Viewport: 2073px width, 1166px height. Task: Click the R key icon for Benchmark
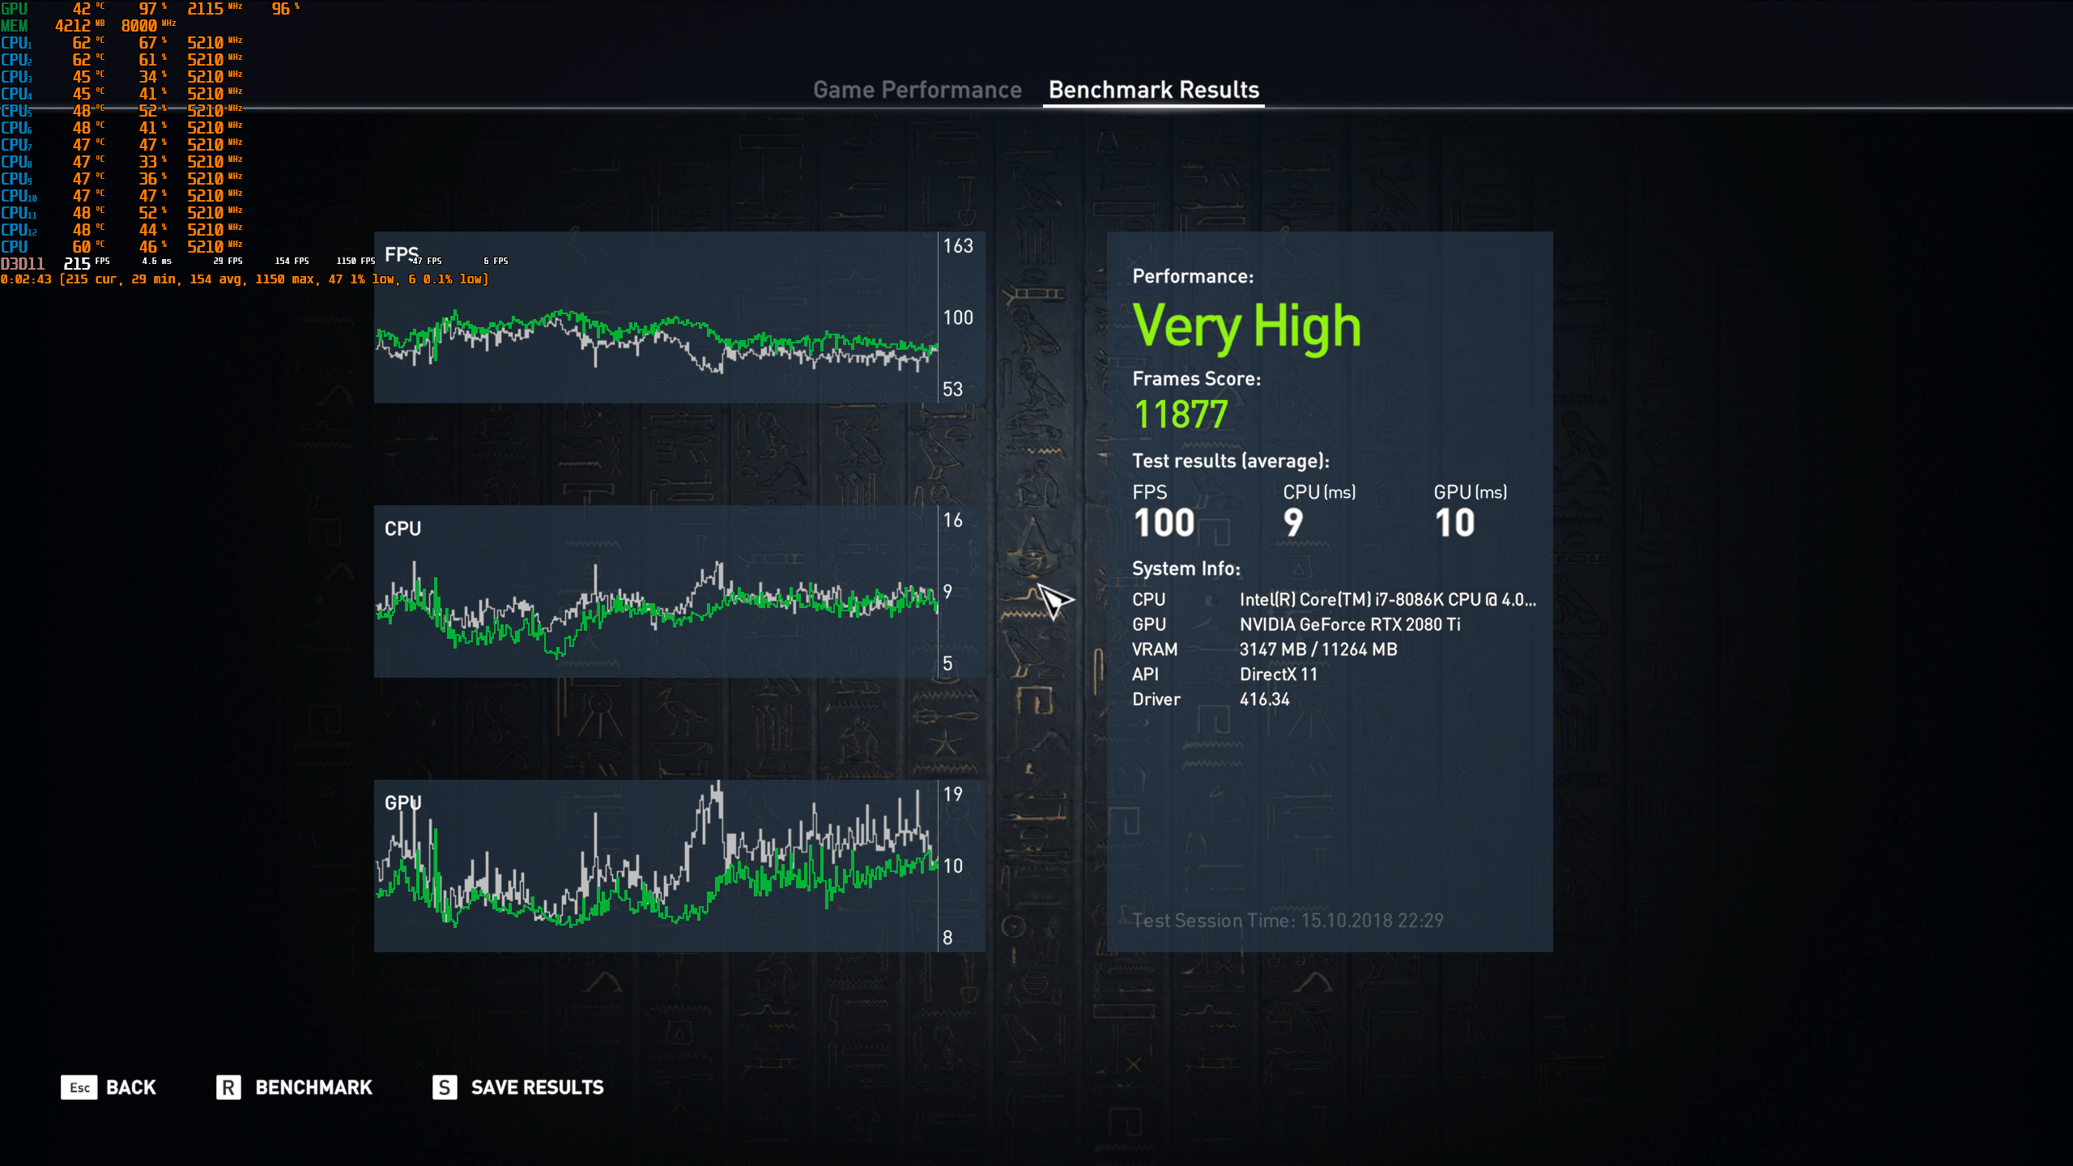[x=228, y=1087]
